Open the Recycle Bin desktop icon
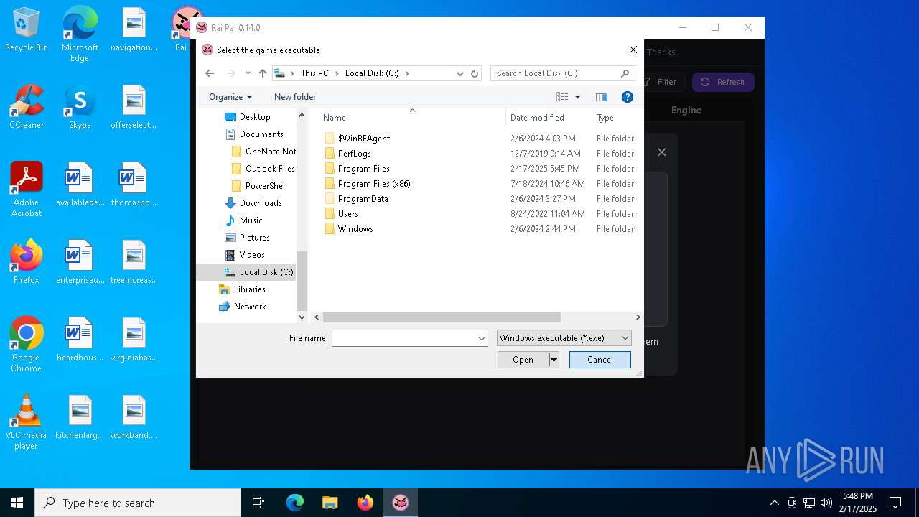The height and width of the screenshot is (517, 919). [27, 30]
